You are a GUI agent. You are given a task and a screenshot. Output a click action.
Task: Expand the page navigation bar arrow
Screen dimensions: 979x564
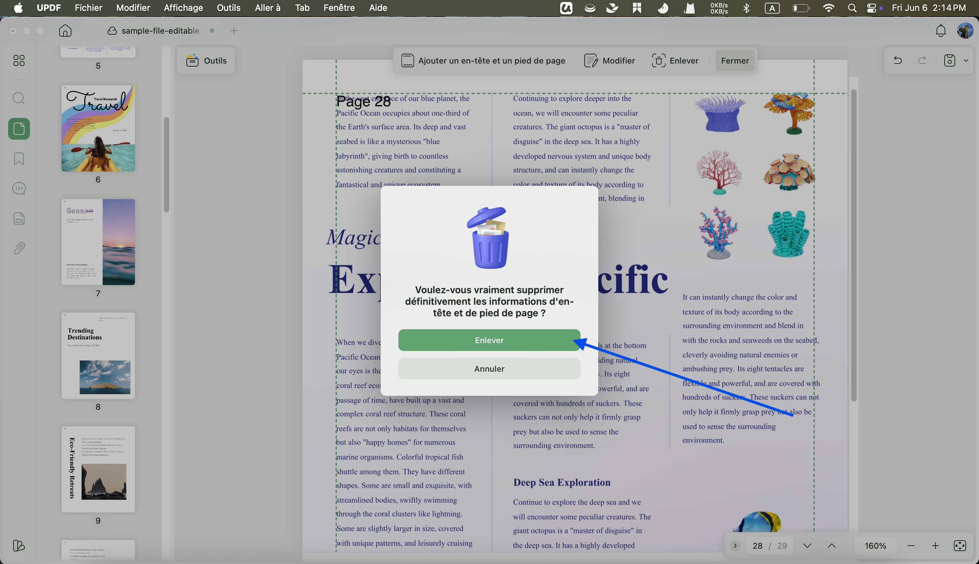[x=735, y=545]
